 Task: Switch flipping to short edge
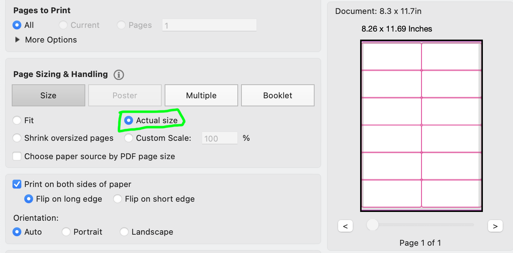pos(118,199)
